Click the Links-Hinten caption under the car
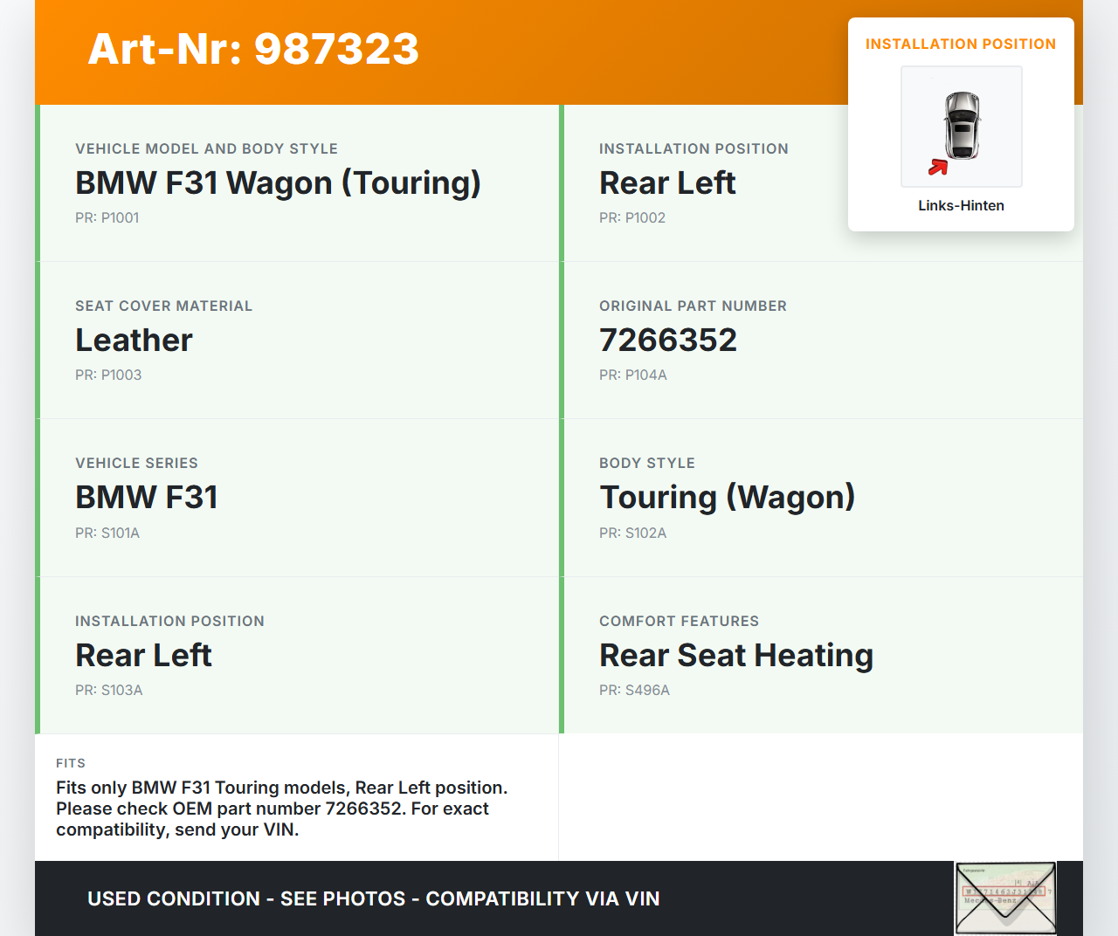 pyautogui.click(x=961, y=206)
